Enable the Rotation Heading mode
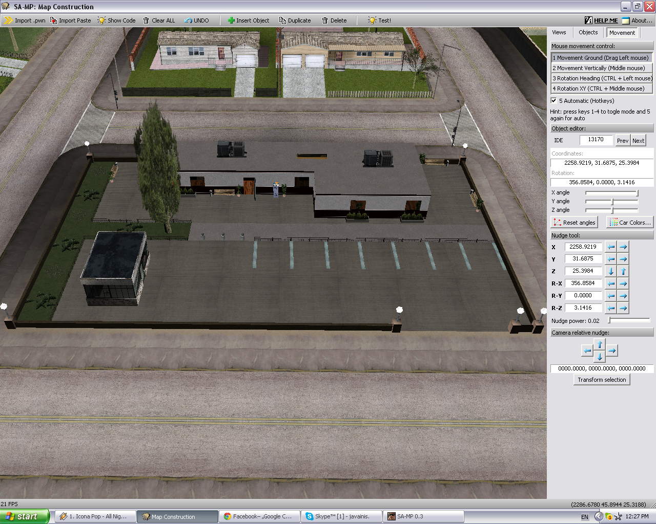 coord(602,78)
